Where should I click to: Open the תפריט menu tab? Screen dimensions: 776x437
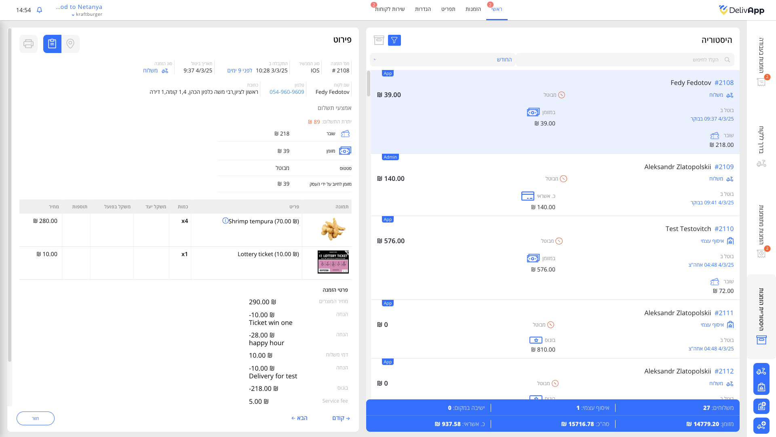(x=448, y=9)
